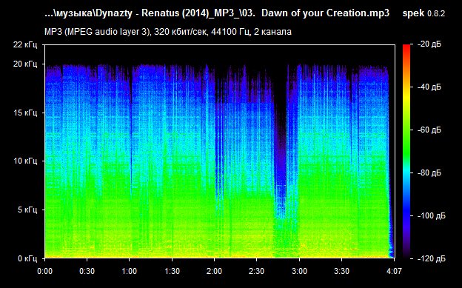The width and height of the screenshot is (462, 288).
Task: Click the 0 кГц frequency axis label
Action: pyautogui.click(x=27, y=258)
